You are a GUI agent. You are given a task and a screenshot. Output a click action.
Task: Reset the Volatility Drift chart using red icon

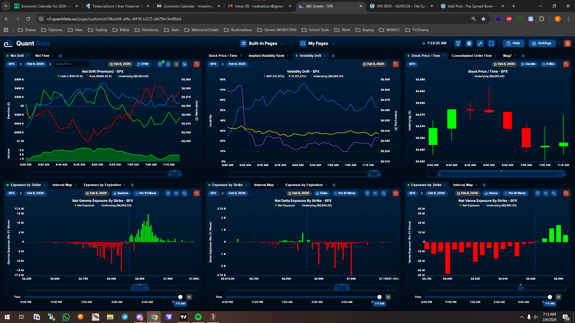[x=396, y=64]
